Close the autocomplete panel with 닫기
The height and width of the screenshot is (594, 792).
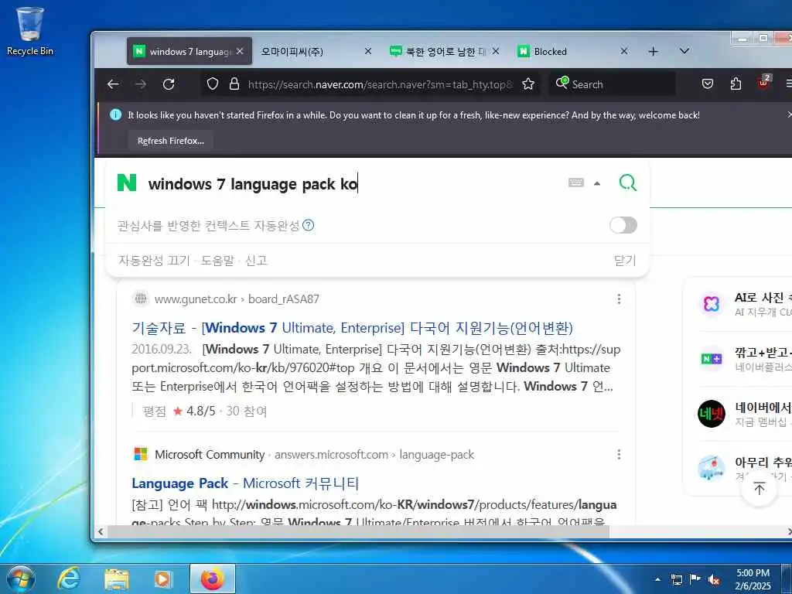coord(625,261)
